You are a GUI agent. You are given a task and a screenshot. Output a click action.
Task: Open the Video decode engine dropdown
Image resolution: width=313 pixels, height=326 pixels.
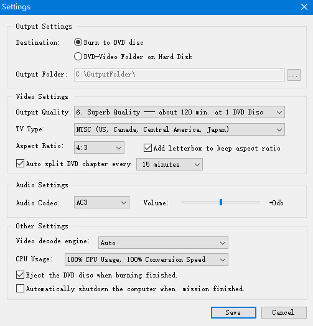coord(163,243)
